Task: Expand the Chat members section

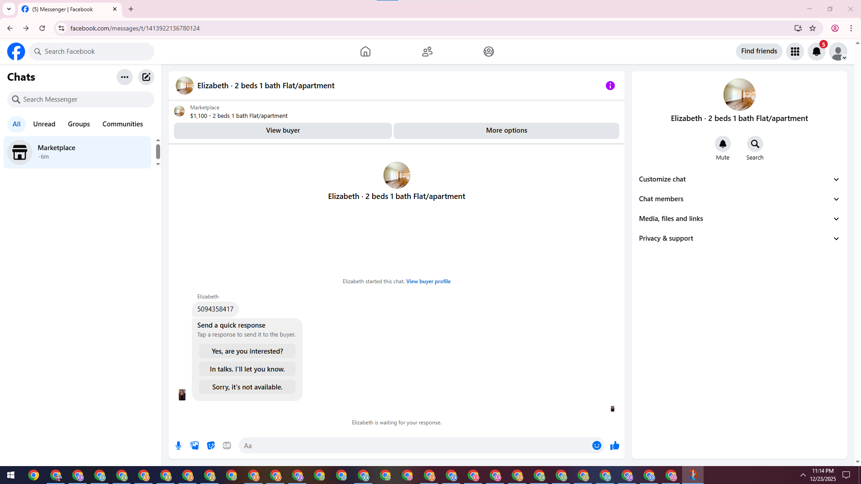Action: [x=739, y=199]
